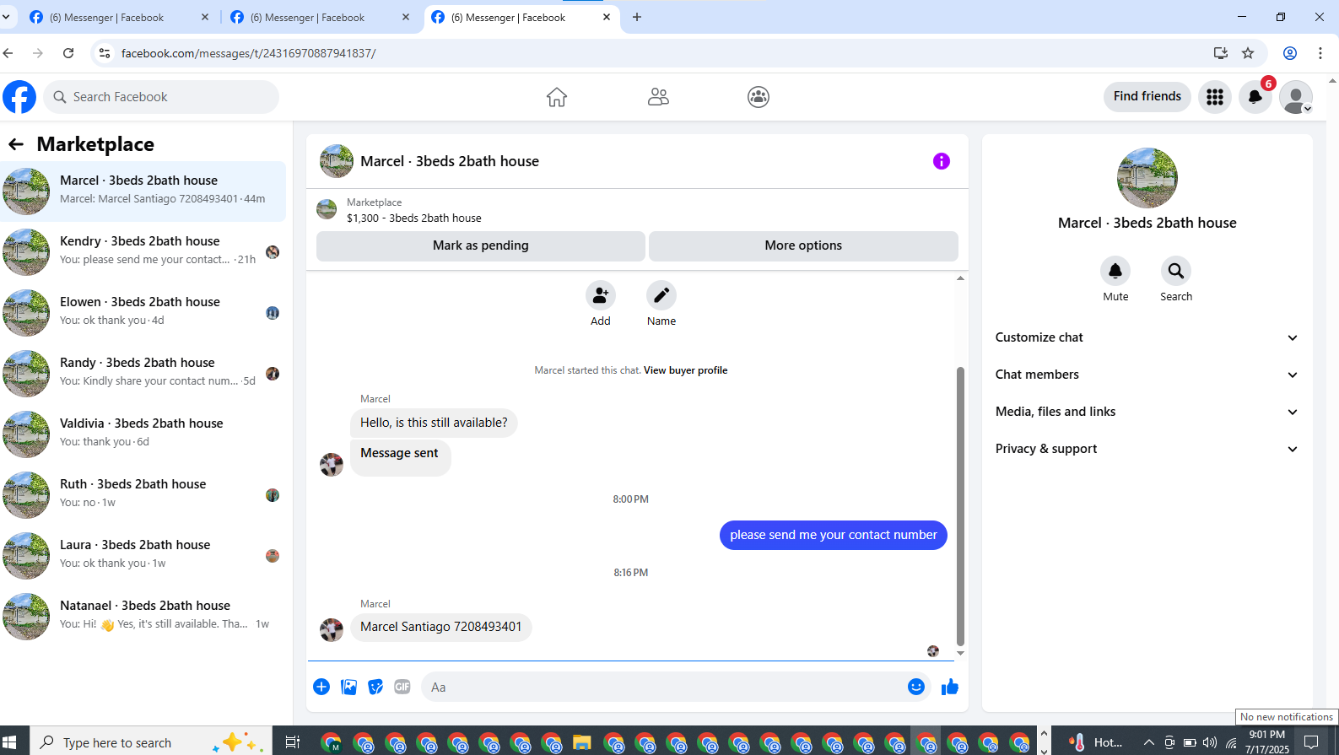Image resolution: width=1339 pixels, height=755 pixels.
Task: Close the third Messenger browser tab
Action: (607, 17)
